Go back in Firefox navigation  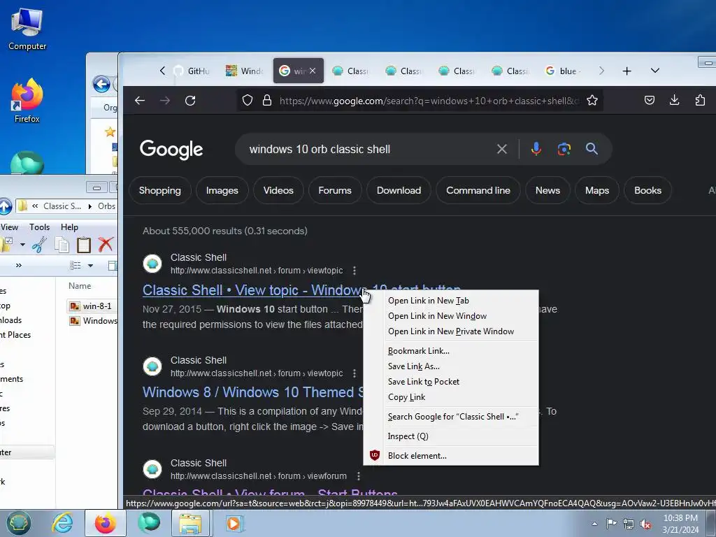[x=140, y=101]
